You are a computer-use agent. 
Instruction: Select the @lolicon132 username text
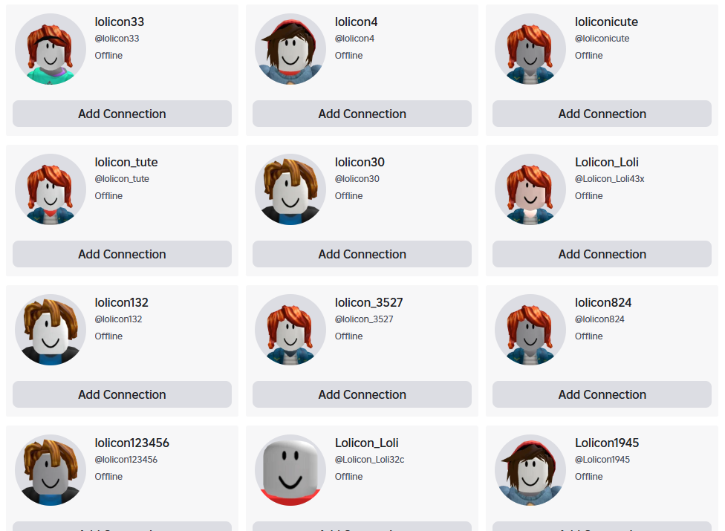pyautogui.click(x=118, y=319)
